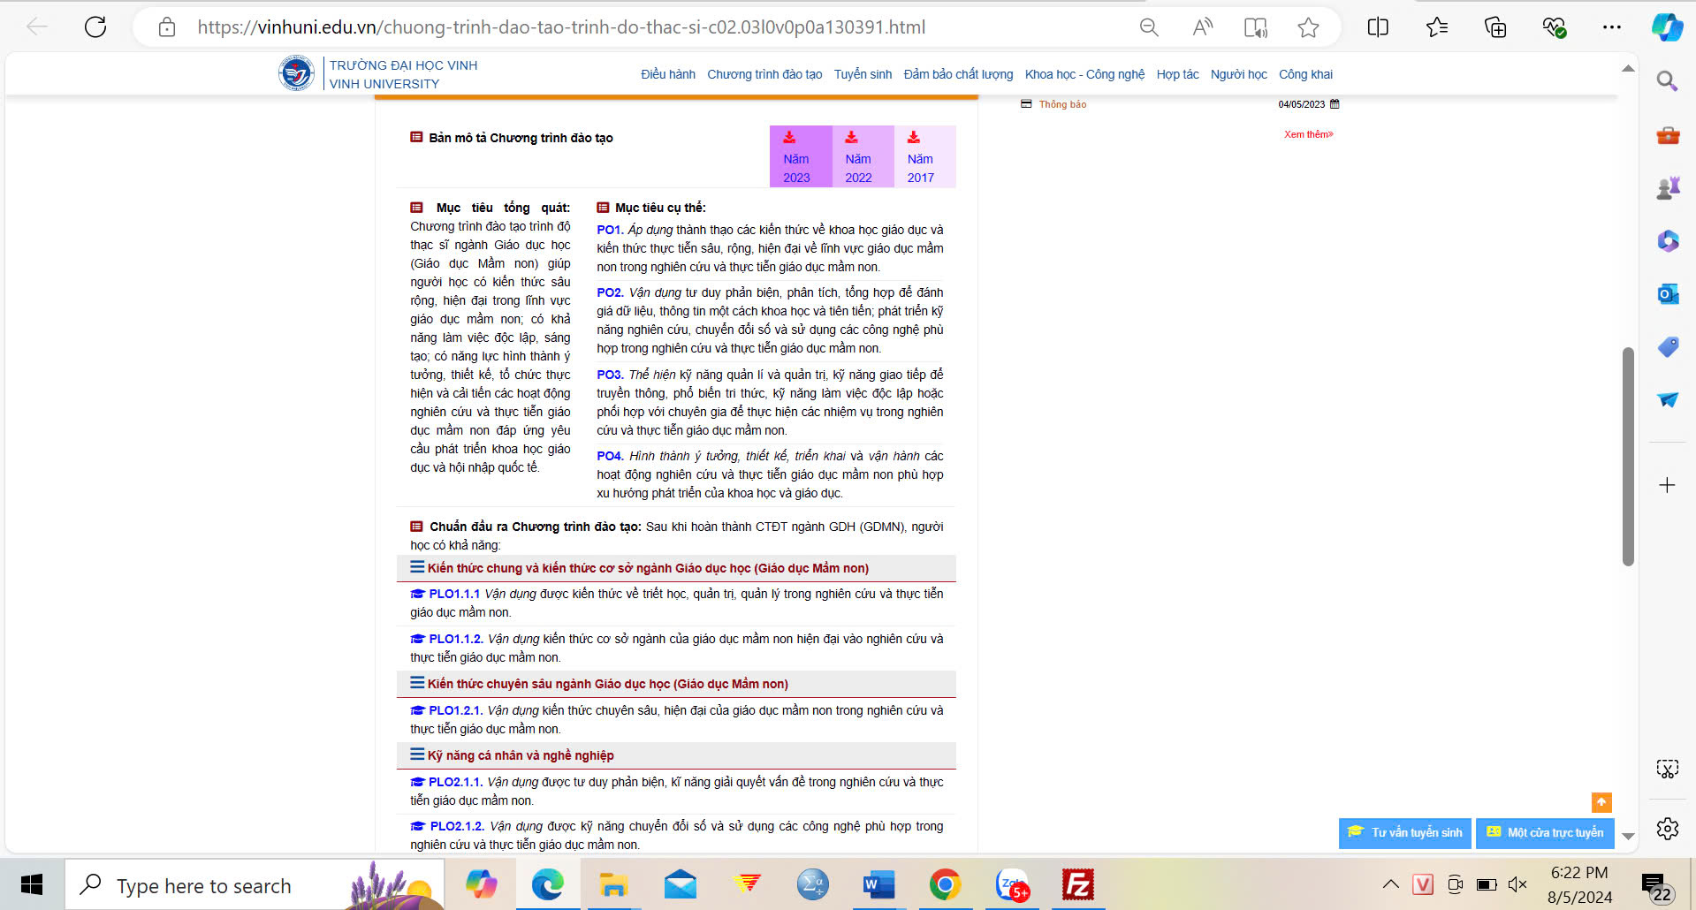Show hidden system tray icons
1696x910 pixels.
(x=1390, y=884)
